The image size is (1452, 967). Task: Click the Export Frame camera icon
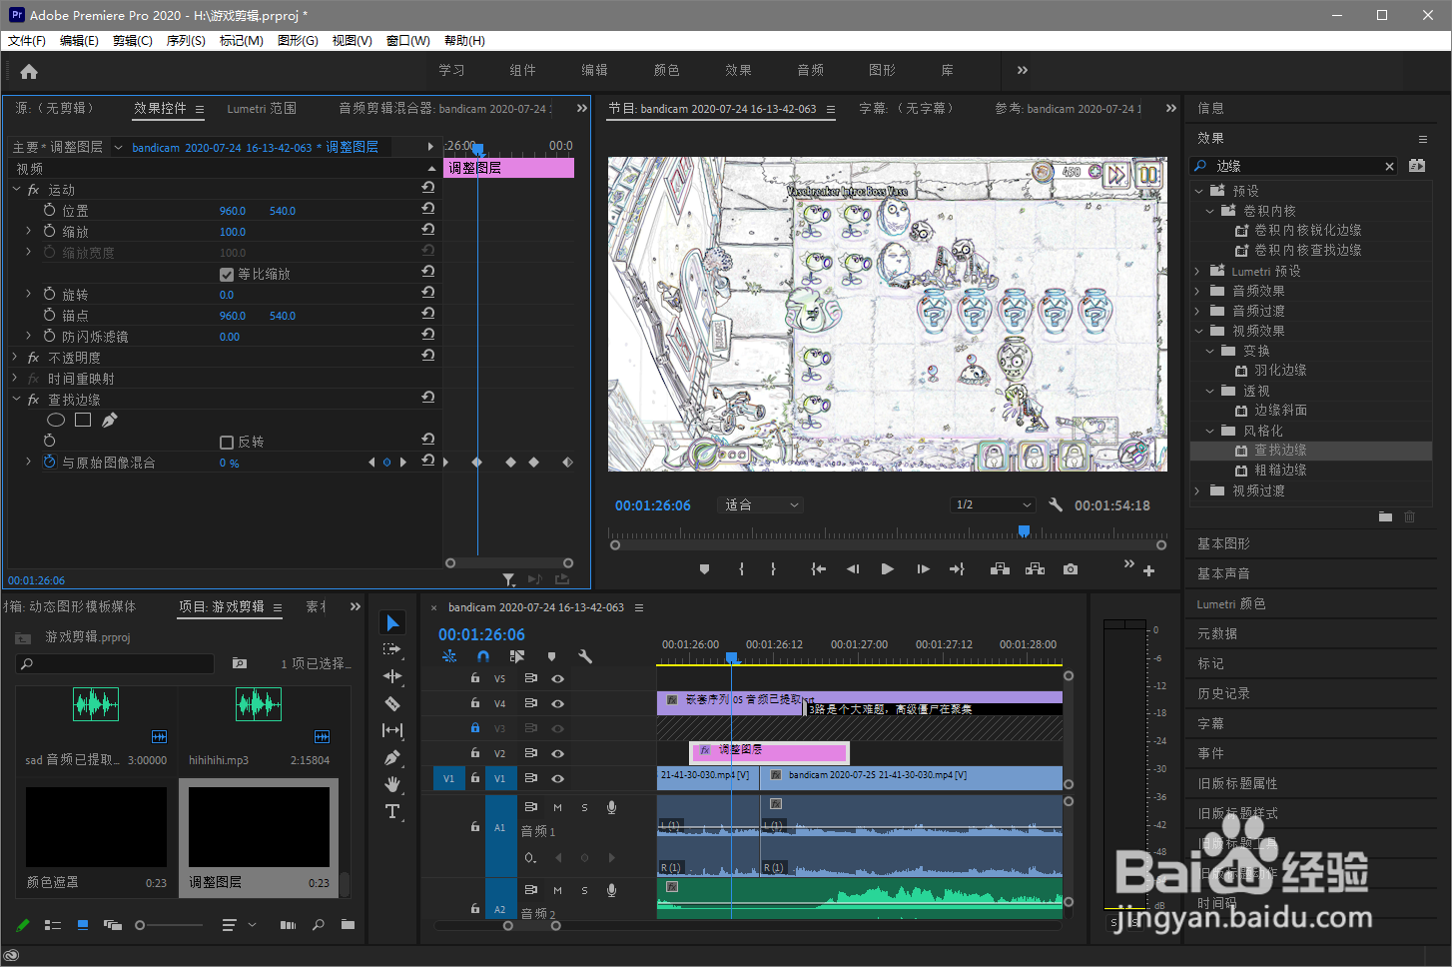(1071, 569)
